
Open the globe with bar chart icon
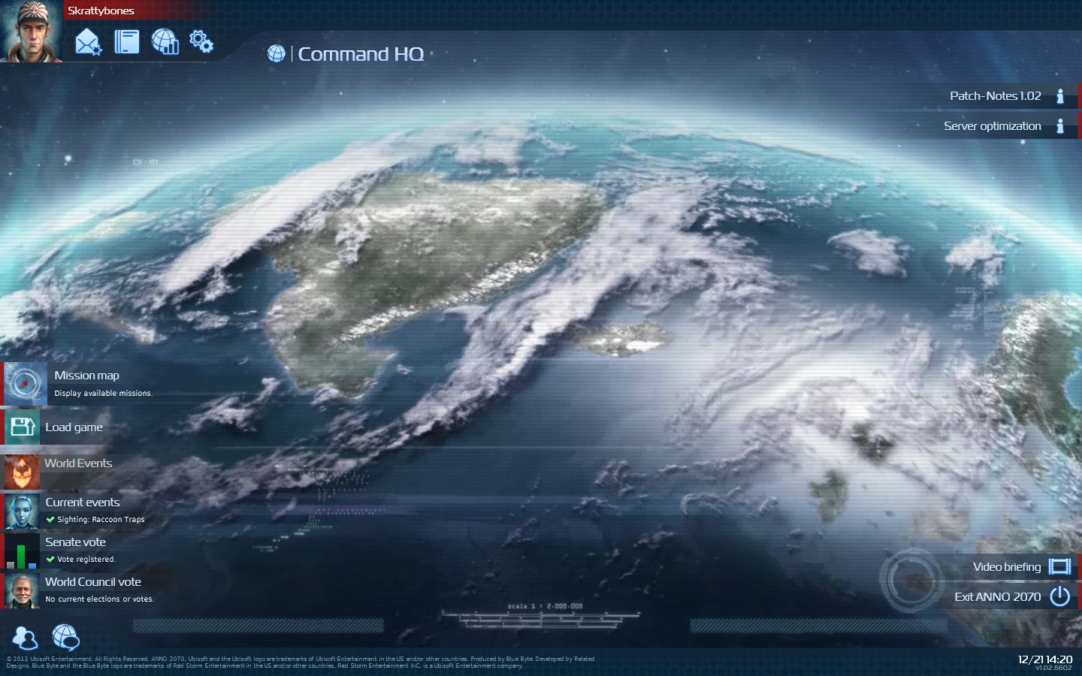click(x=165, y=41)
